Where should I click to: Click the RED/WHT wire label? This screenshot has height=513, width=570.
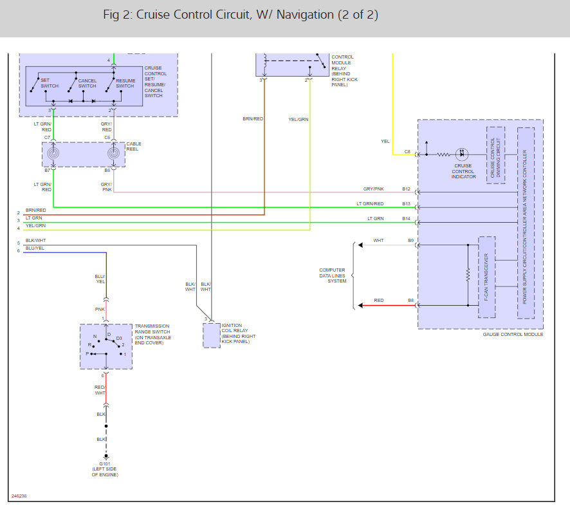100,390
